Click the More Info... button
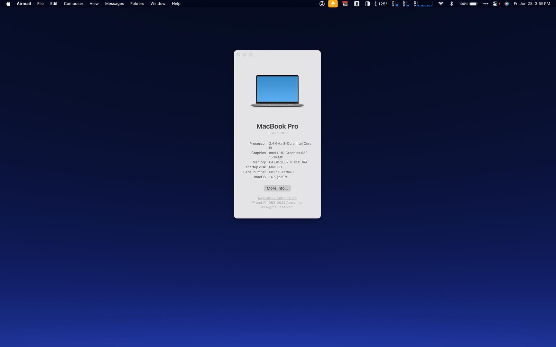The image size is (556, 347). click(277, 188)
